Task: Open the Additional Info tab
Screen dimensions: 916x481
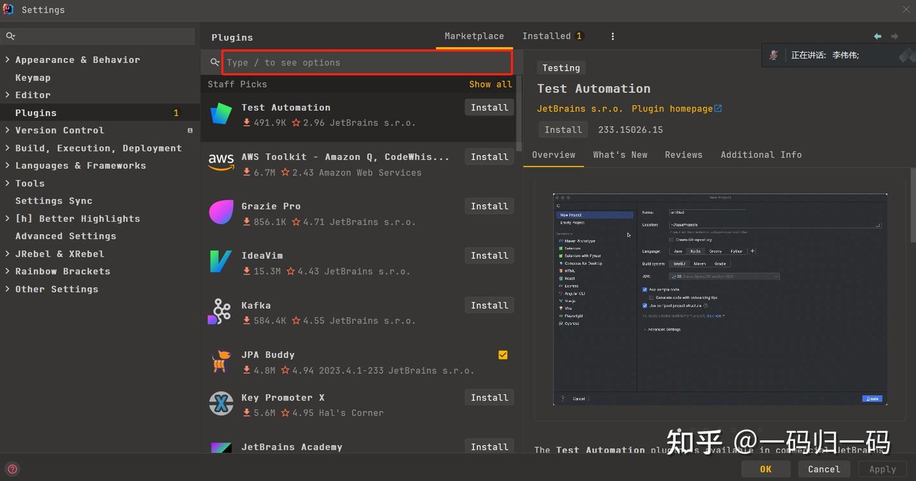Action: pos(761,155)
